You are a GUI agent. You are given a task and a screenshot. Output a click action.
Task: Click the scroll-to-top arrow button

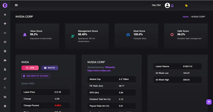click(209, 102)
